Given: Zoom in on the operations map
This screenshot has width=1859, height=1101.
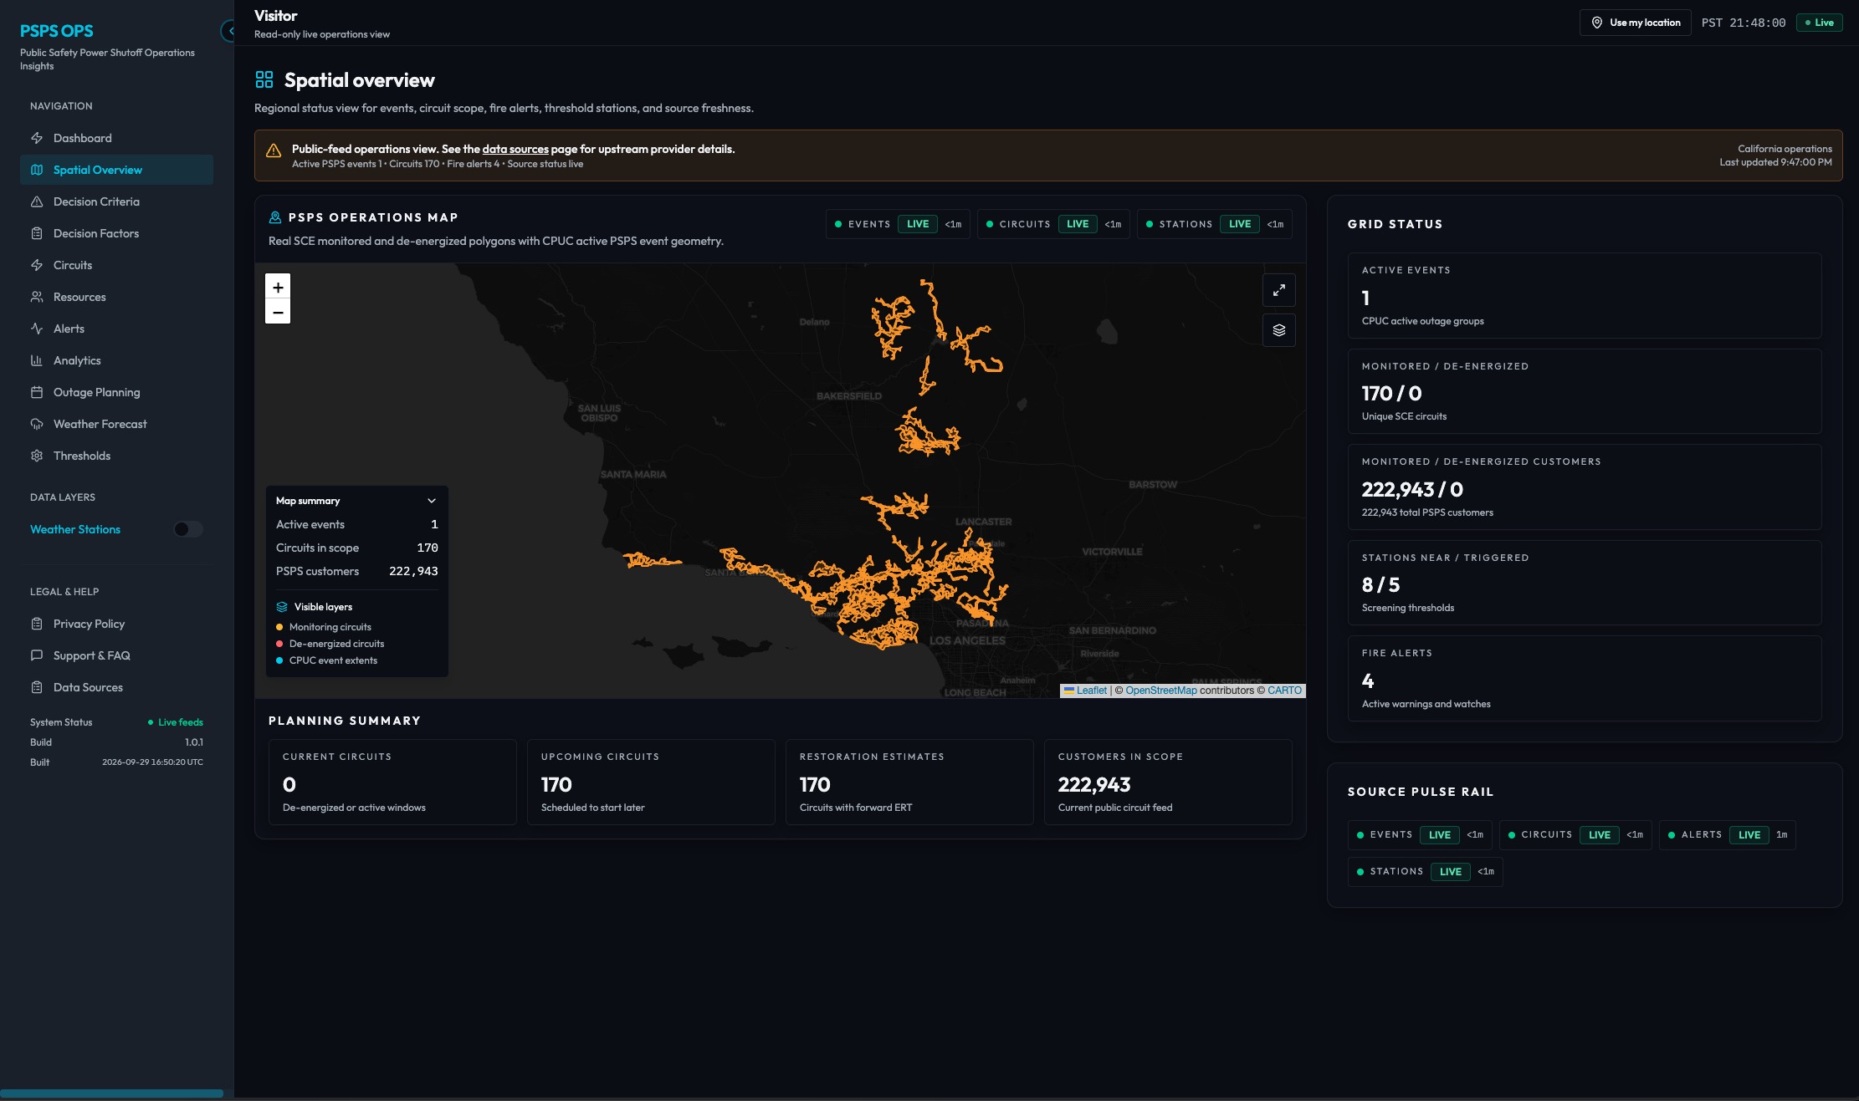Looking at the screenshot, I should 278,287.
